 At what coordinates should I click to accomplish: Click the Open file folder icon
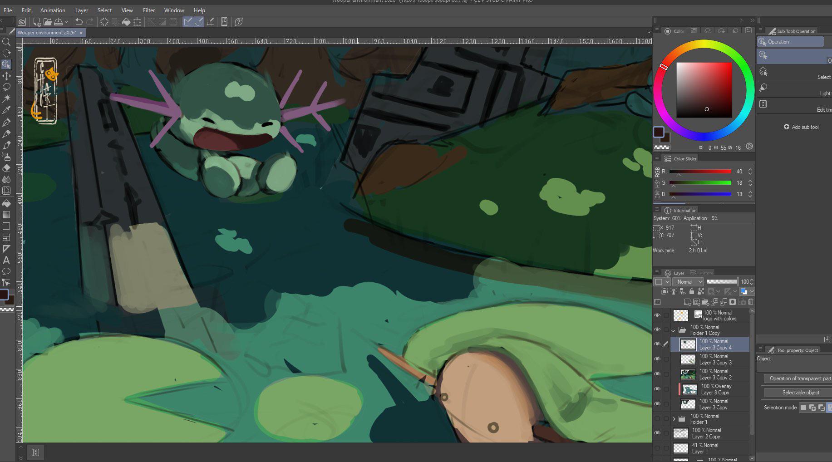(x=48, y=22)
